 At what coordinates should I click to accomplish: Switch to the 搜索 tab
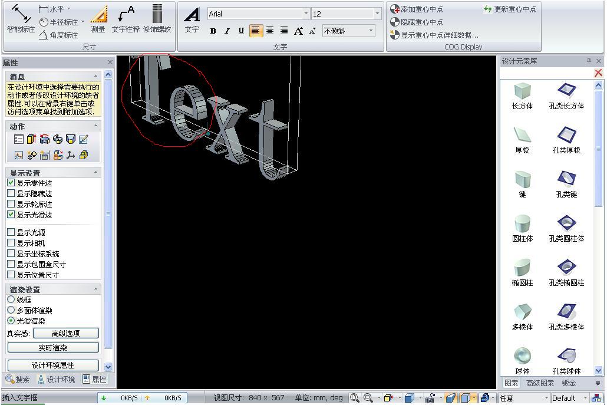coord(18,379)
